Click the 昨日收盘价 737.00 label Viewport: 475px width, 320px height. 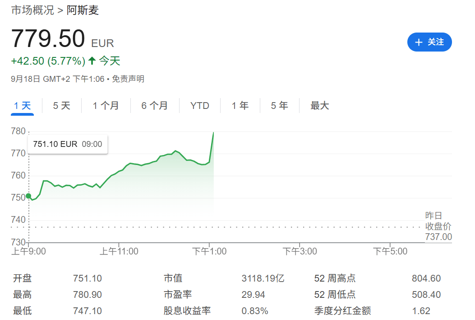pyautogui.click(x=438, y=226)
